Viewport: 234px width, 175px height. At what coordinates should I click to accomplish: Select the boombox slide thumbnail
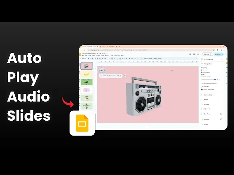pyautogui.click(x=87, y=66)
